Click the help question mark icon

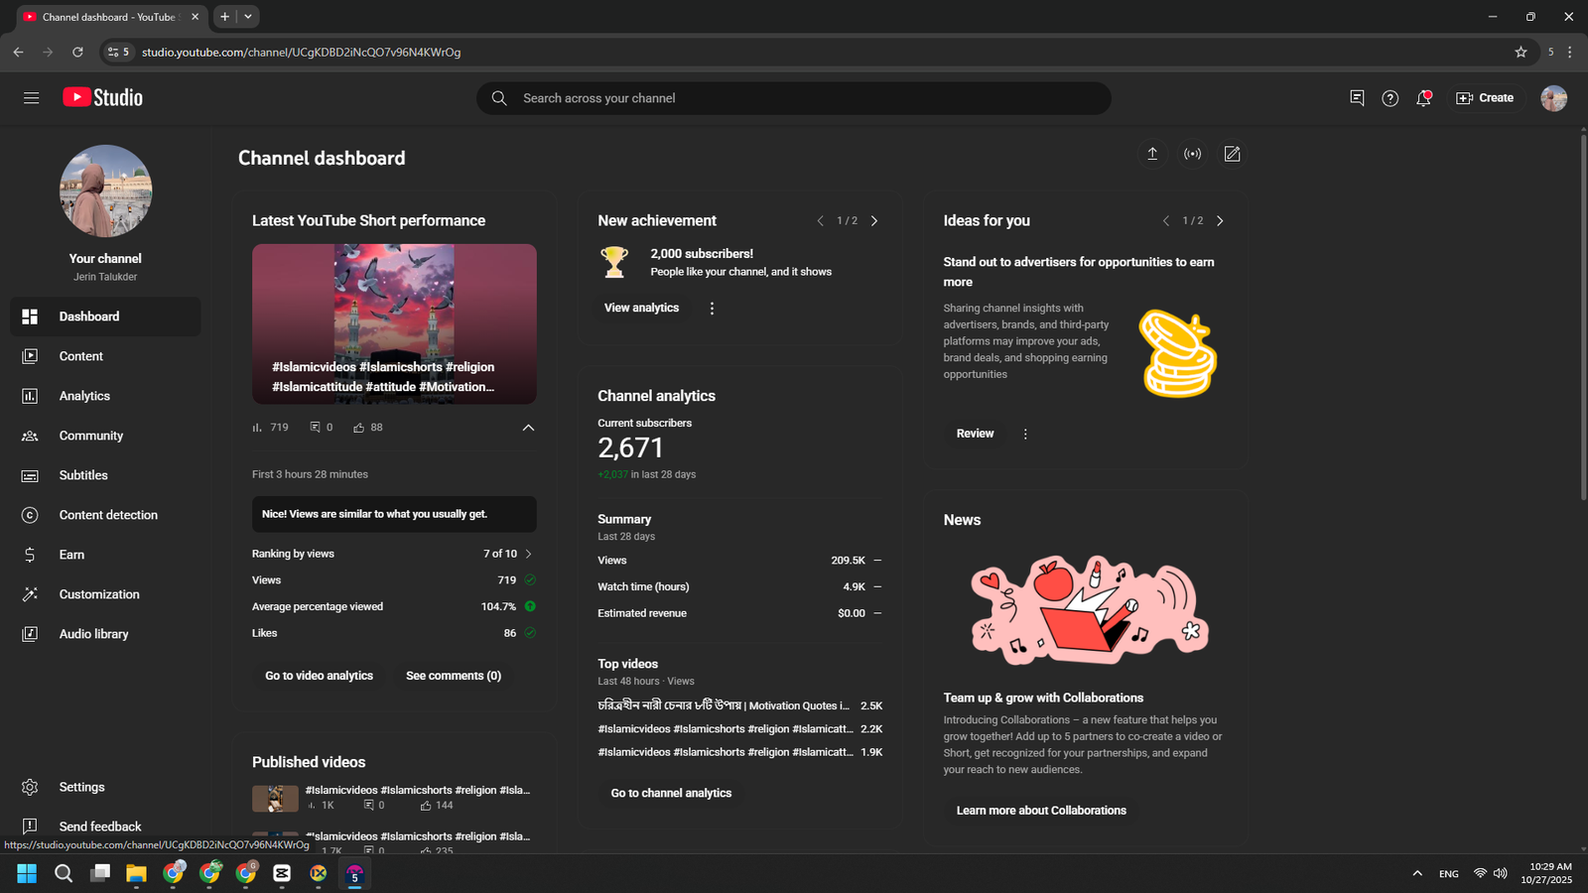click(1389, 98)
